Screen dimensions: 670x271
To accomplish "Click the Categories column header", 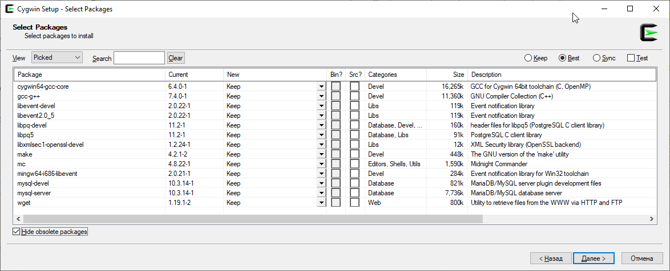I will (395, 75).
